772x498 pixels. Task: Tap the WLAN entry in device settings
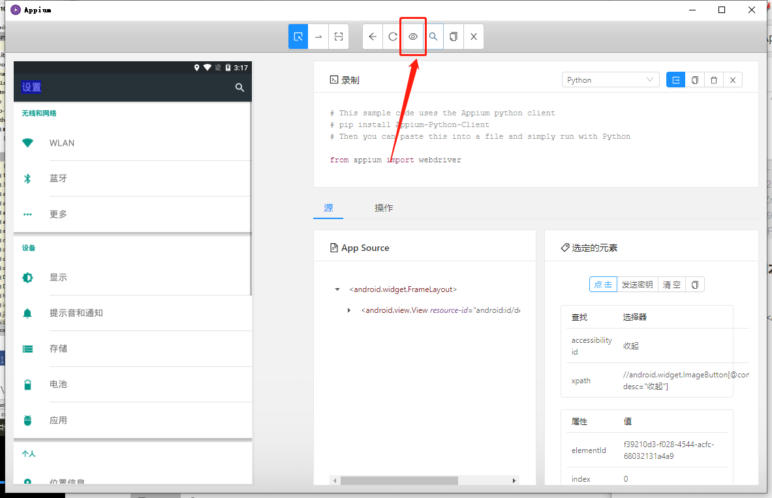133,143
